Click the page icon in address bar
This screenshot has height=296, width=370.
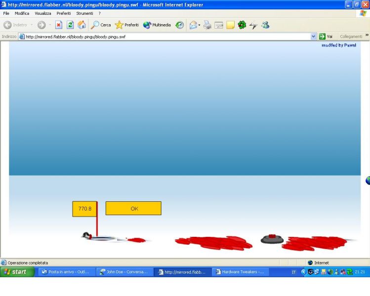coord(22,37)
